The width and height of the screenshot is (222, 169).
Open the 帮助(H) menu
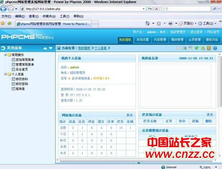click(x=78, y=16)
